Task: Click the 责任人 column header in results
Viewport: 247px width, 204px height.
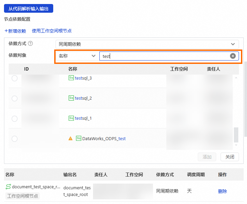Action: point(214,69)
